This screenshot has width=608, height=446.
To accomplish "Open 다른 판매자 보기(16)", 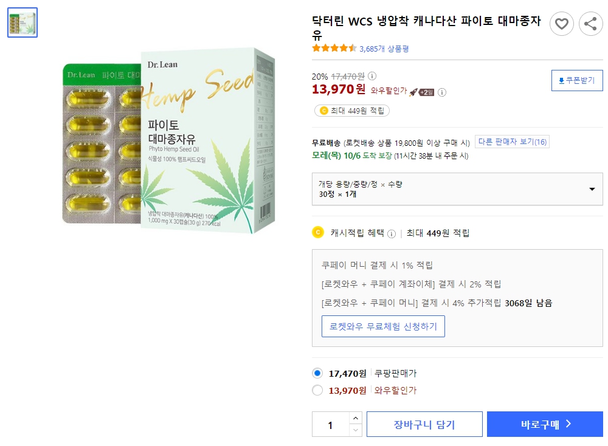I will coord(511,141).
